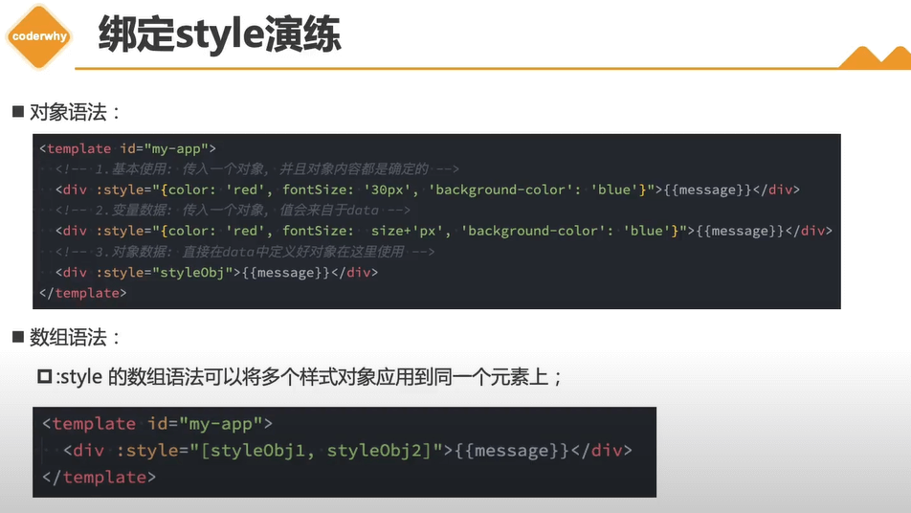Click the hollow square bullet before :style
Image resolution: width=911 pixels, height=513 pixels.
pyautogui.click(x=44, y=377)
